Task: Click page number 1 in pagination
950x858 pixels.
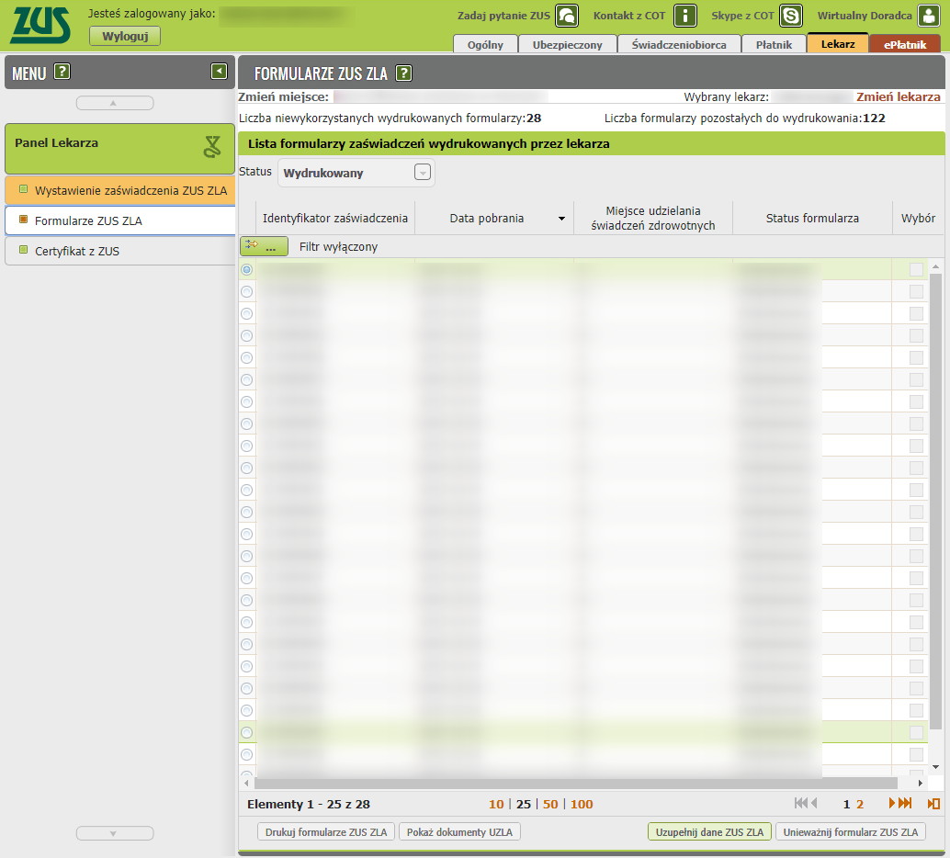Action: (846, 804)
